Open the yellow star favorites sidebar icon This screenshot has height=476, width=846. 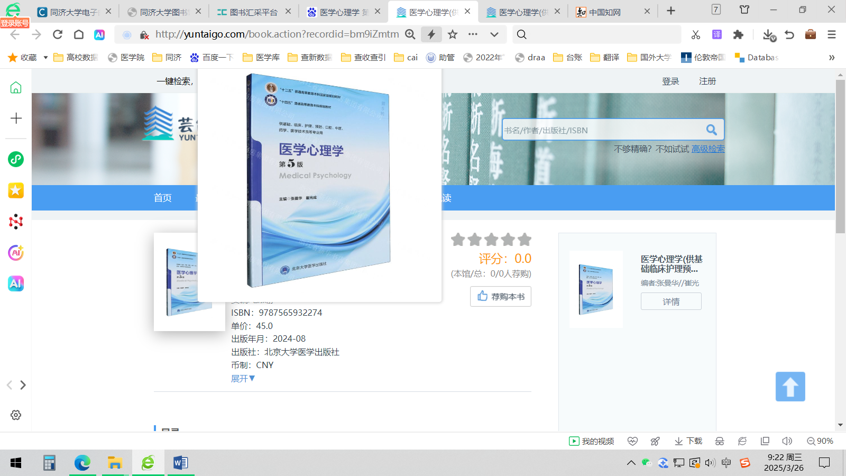[16, 190]
